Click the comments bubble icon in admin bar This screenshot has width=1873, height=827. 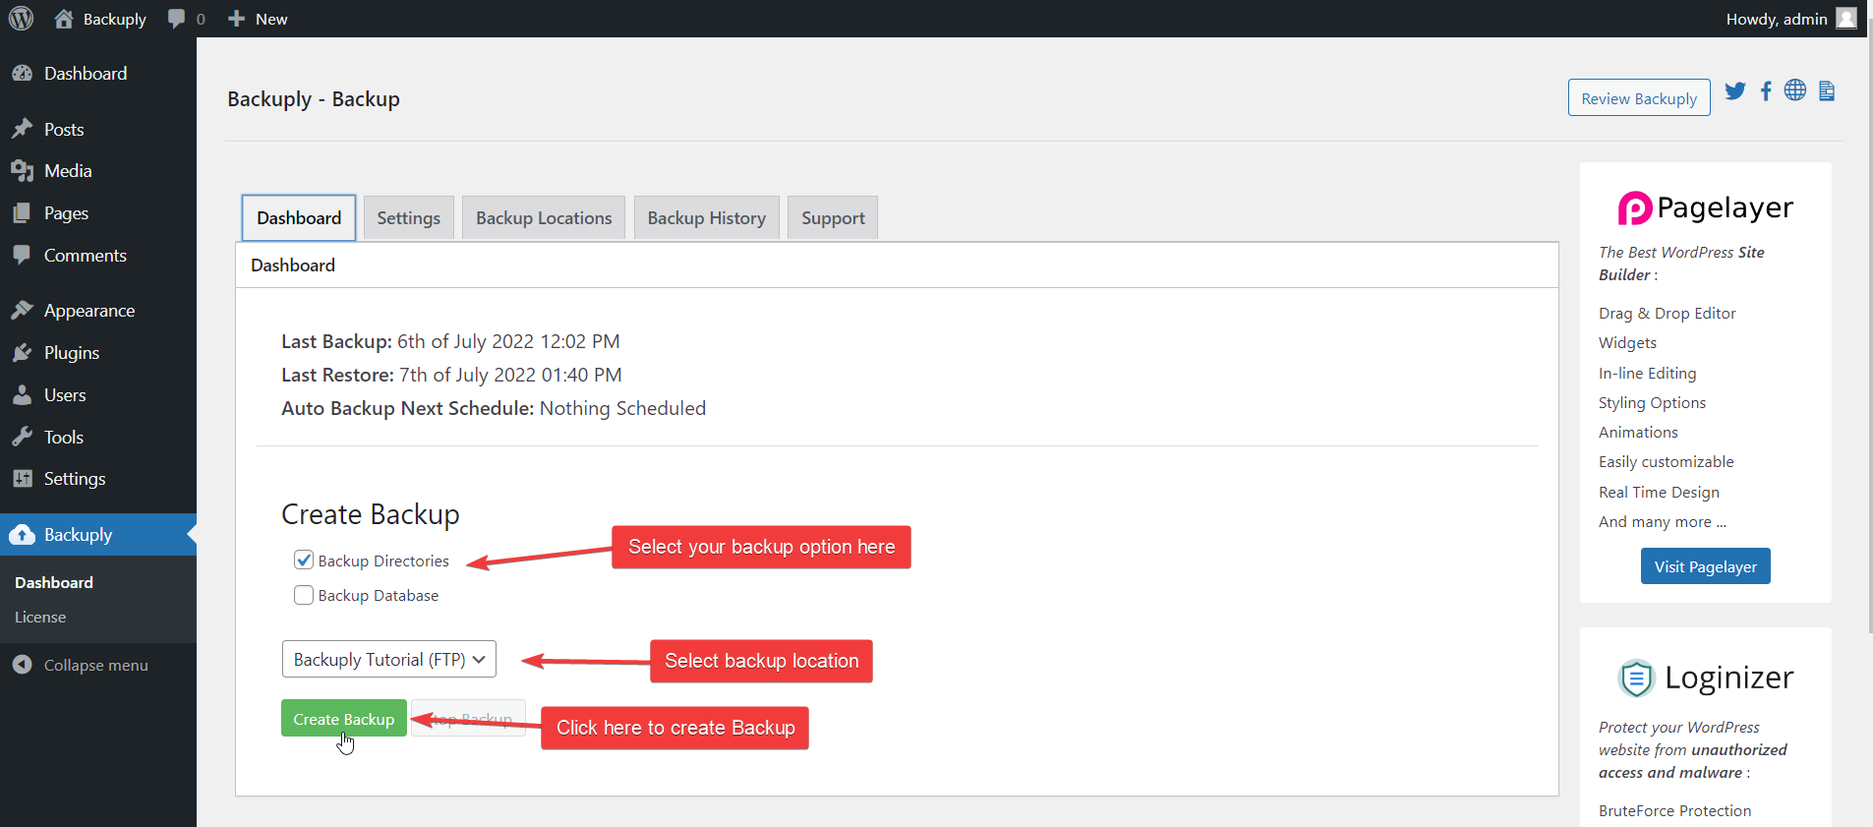point(177,19)
